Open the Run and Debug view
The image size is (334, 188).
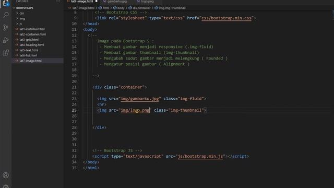(6, 40)
